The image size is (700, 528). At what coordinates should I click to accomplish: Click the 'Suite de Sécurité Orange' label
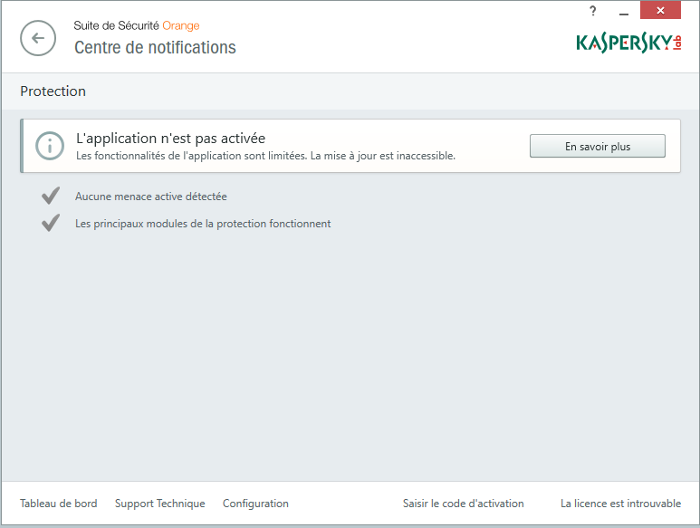[137, 25]
